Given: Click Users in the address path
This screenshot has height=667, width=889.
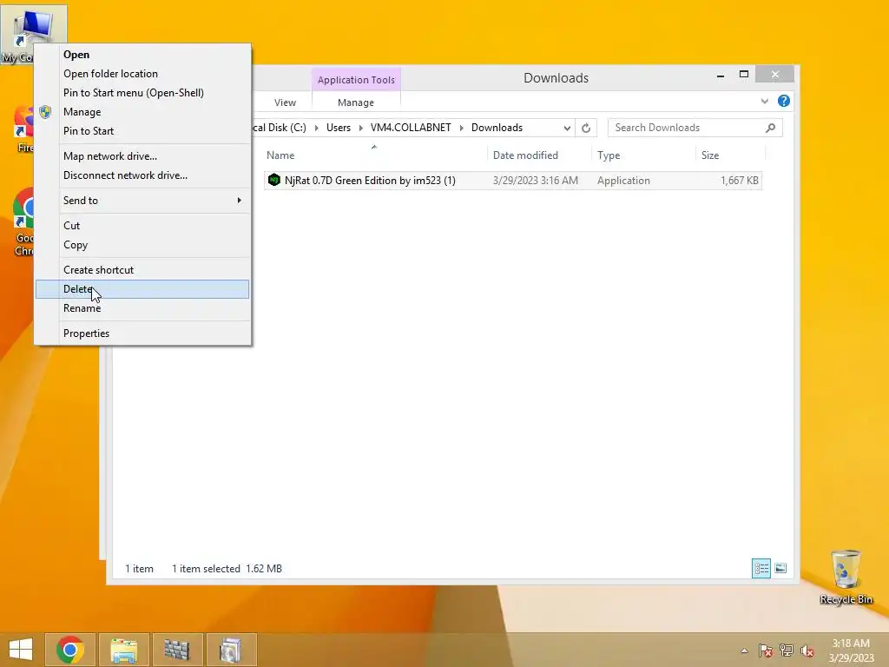Looking at the screenshot, I should pyautogui.click(x=339, y=128).
